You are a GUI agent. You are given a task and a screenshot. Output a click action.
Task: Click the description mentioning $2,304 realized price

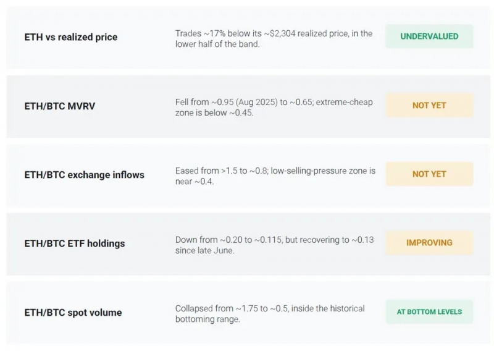coord(274,39)
